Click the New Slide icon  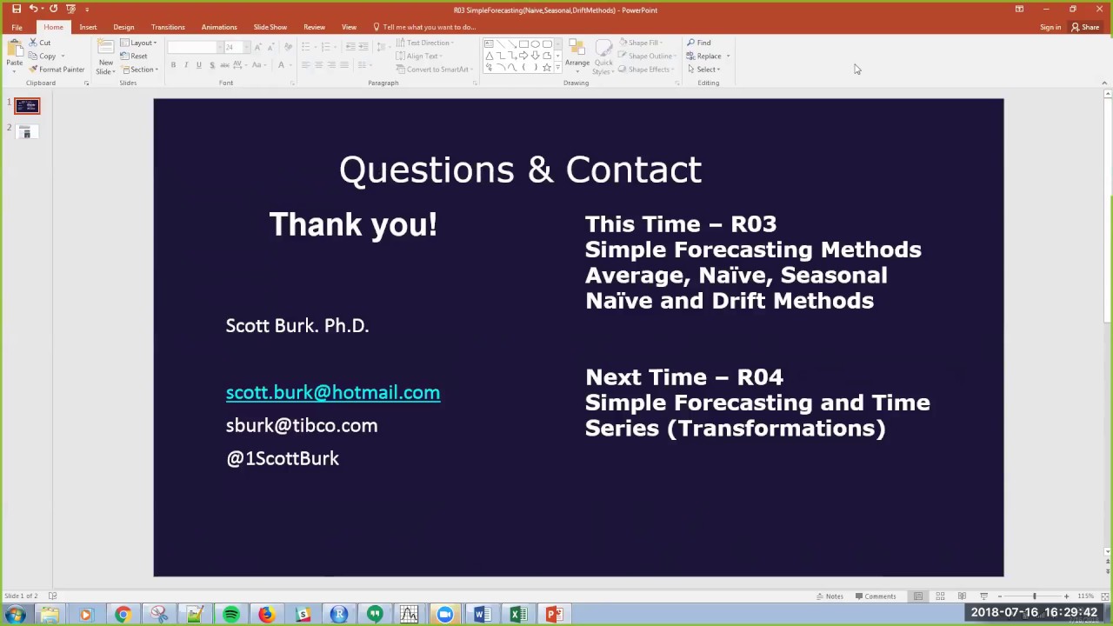tap(105, 49)
